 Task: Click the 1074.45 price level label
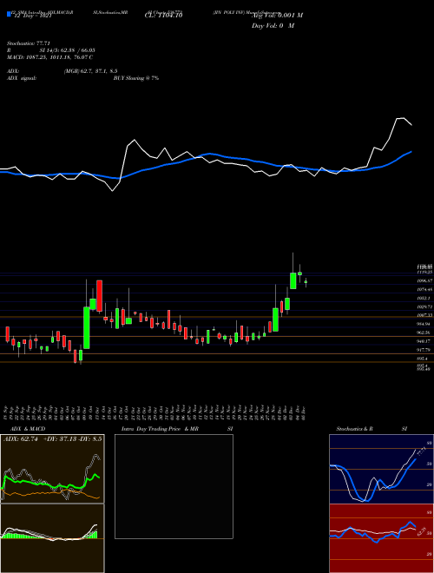click(x=425, y=289)
